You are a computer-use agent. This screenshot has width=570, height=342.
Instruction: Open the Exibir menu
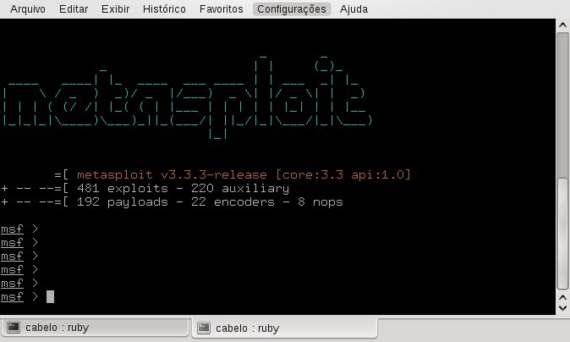115,9
